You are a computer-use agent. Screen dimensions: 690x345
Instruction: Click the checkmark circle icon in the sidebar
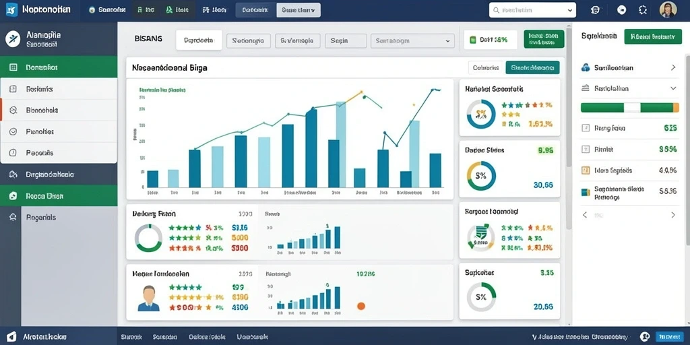(13, 131)
